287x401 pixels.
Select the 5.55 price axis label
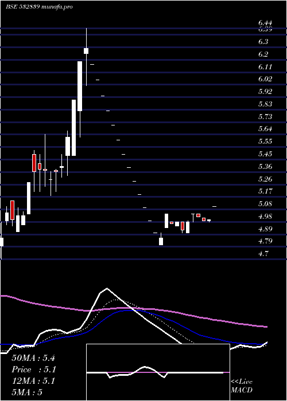click(265, 141)
